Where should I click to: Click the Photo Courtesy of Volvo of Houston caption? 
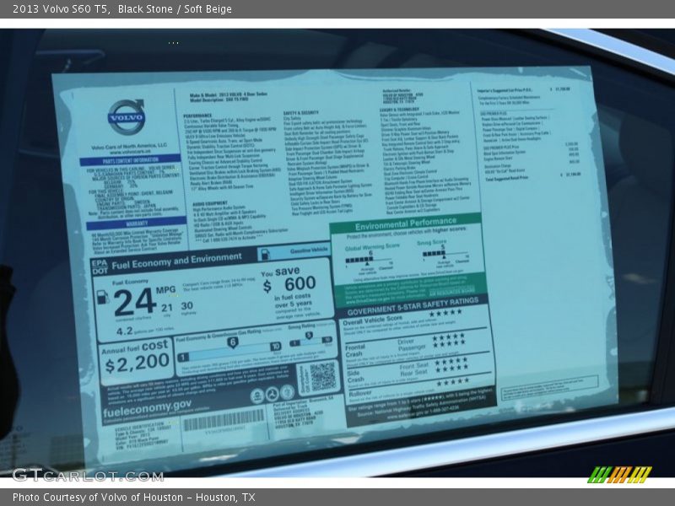click(x=134, y=497)
